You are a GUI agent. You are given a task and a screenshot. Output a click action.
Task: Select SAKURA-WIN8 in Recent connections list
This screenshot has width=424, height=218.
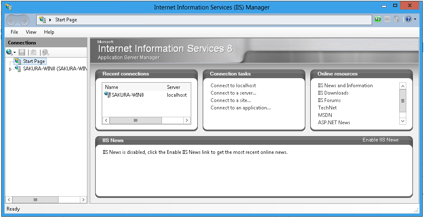click(x=128, y=95)
